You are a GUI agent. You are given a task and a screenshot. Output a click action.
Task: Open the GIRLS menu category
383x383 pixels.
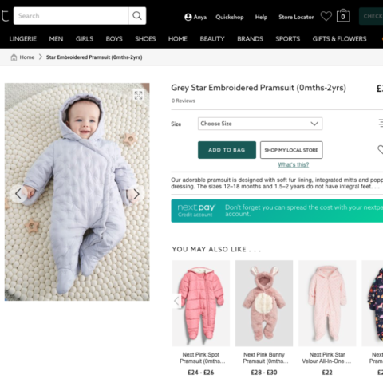(x=85, y=39)
